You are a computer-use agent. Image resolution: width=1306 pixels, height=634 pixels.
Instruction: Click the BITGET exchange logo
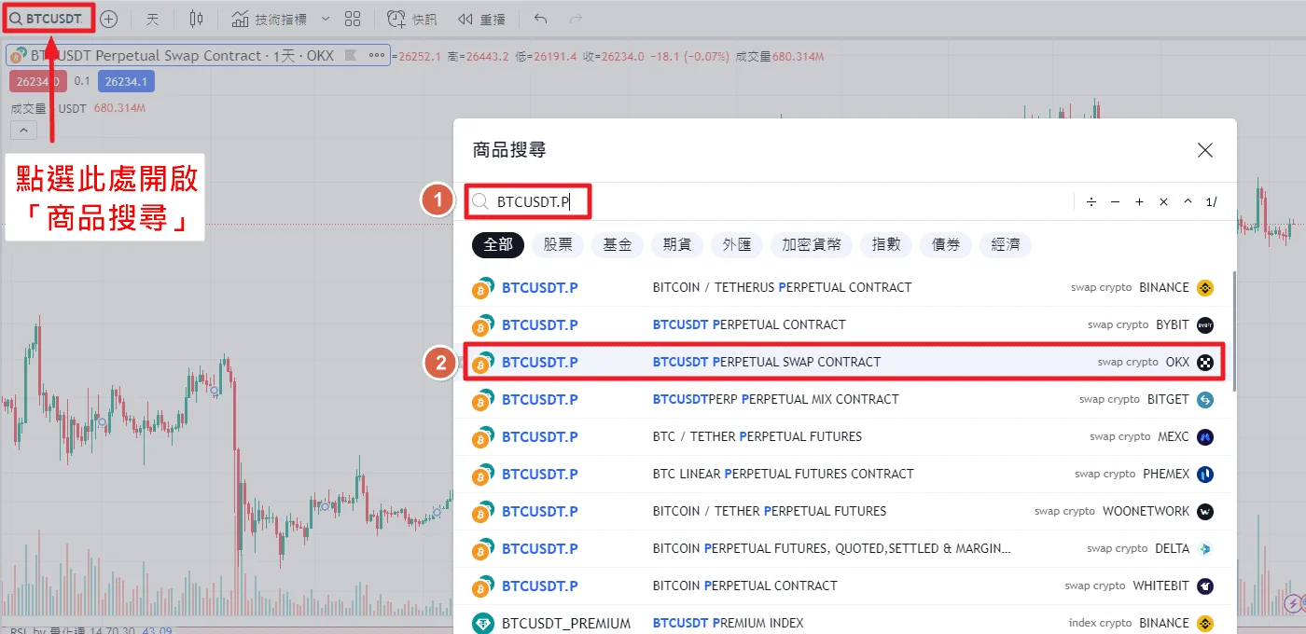coord(1205,399)
